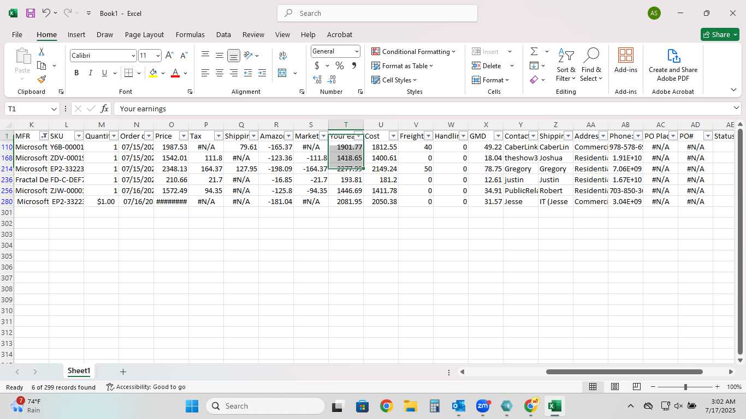The image size is (746, 419).
Task: Click the Share button
Action: coord(720,34)
